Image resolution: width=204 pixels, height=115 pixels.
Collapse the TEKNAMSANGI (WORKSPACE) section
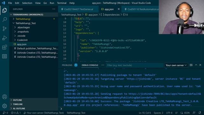click(34, 14)
